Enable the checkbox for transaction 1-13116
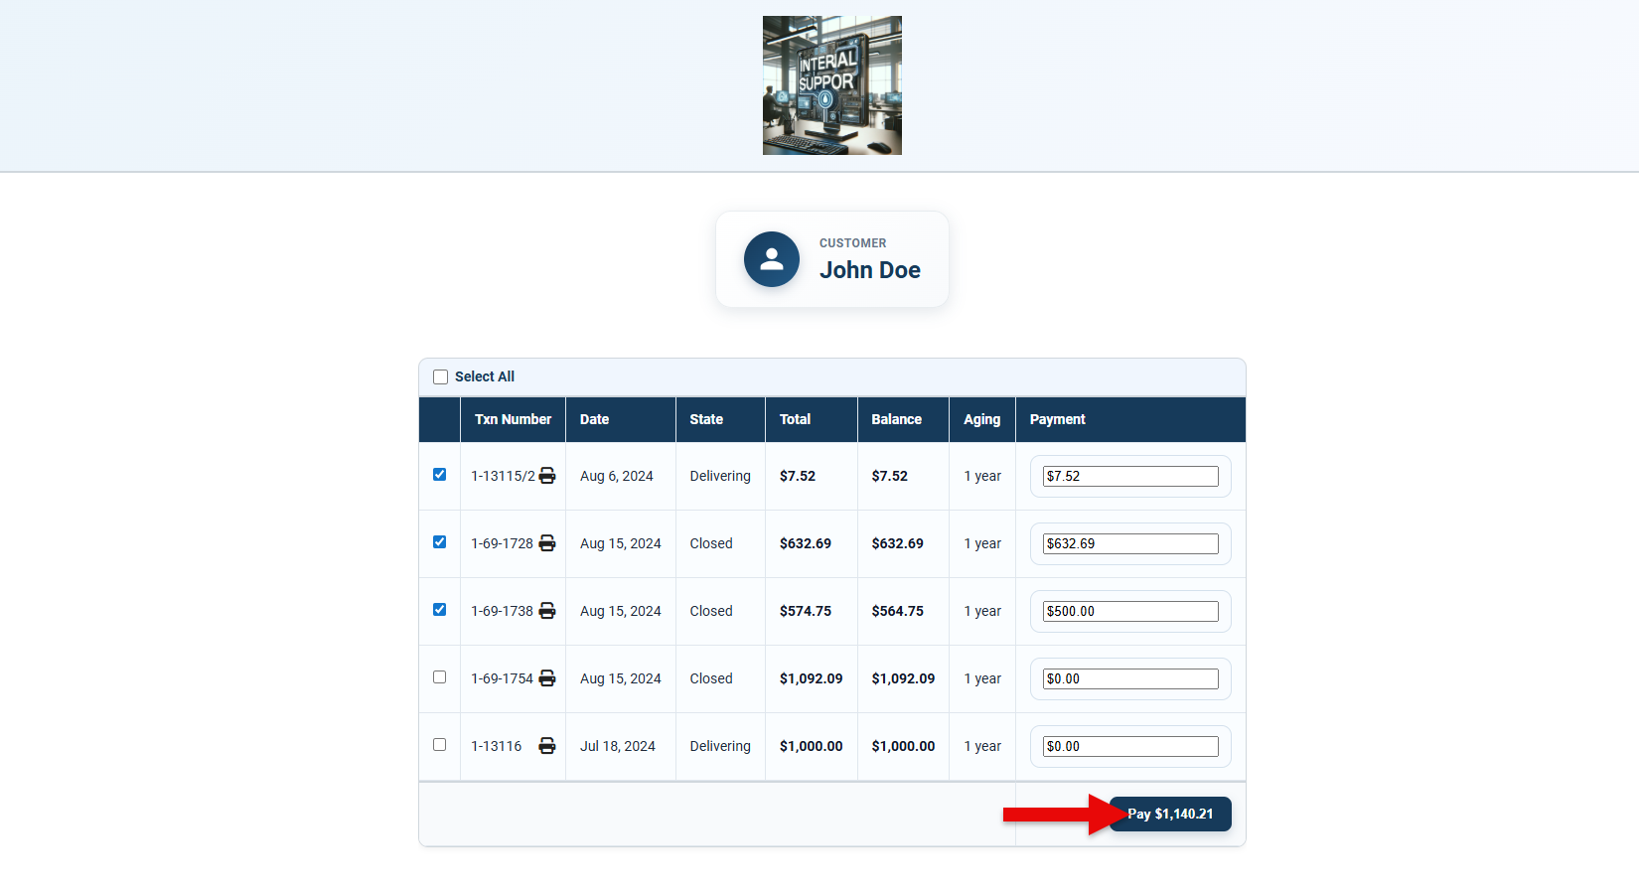 (440, 745)
